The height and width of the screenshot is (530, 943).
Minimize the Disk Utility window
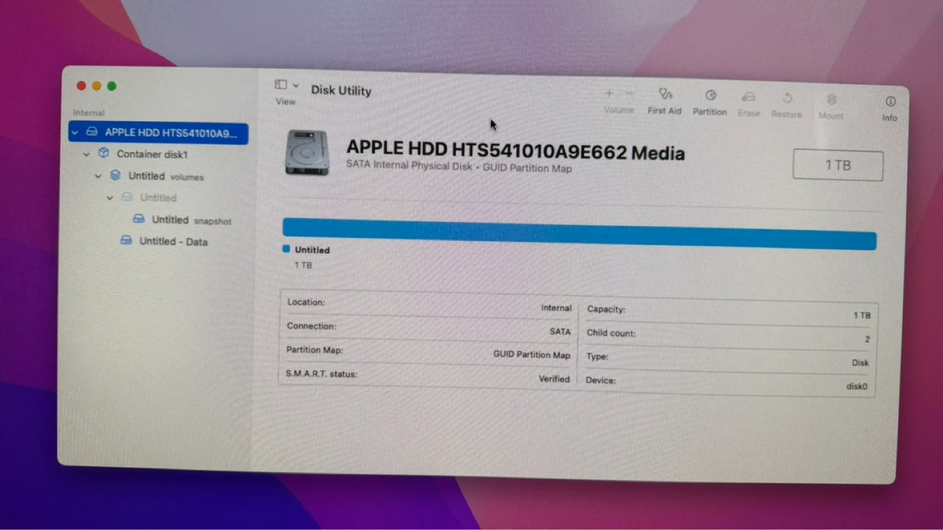pyautogui.click(x=96, y=86)
